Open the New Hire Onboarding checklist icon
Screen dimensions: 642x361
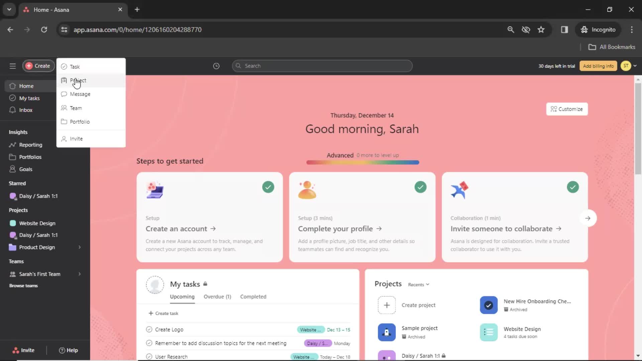[489, 305]
